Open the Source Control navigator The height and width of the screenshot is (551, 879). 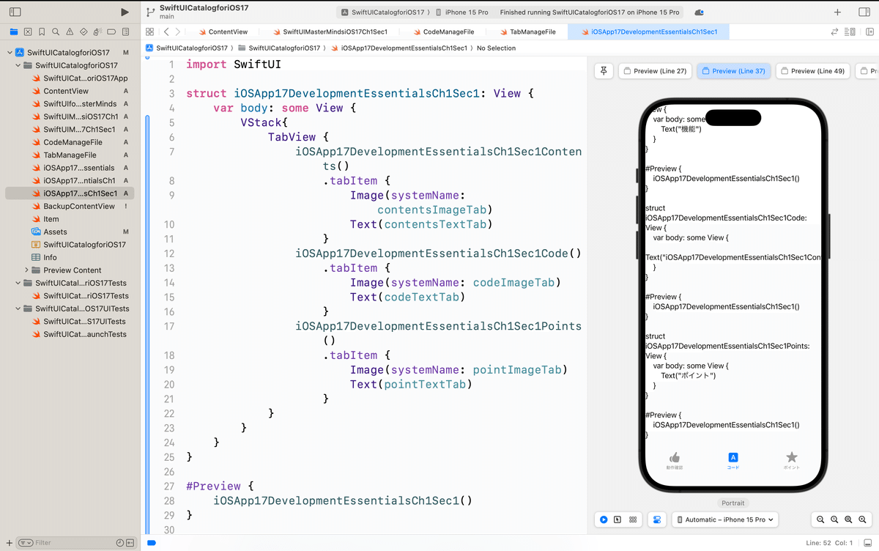click(x=28, y=32)
